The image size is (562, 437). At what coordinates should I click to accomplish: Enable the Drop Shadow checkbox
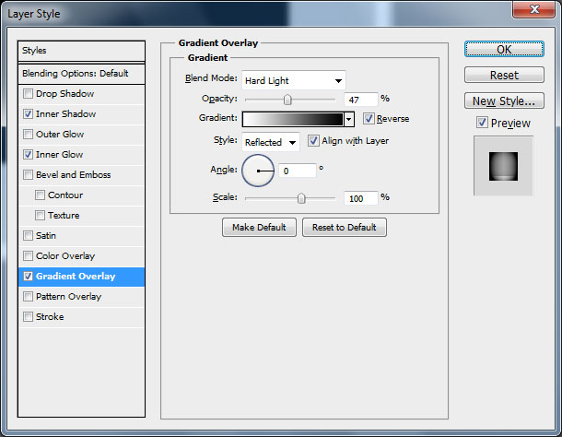28,94
